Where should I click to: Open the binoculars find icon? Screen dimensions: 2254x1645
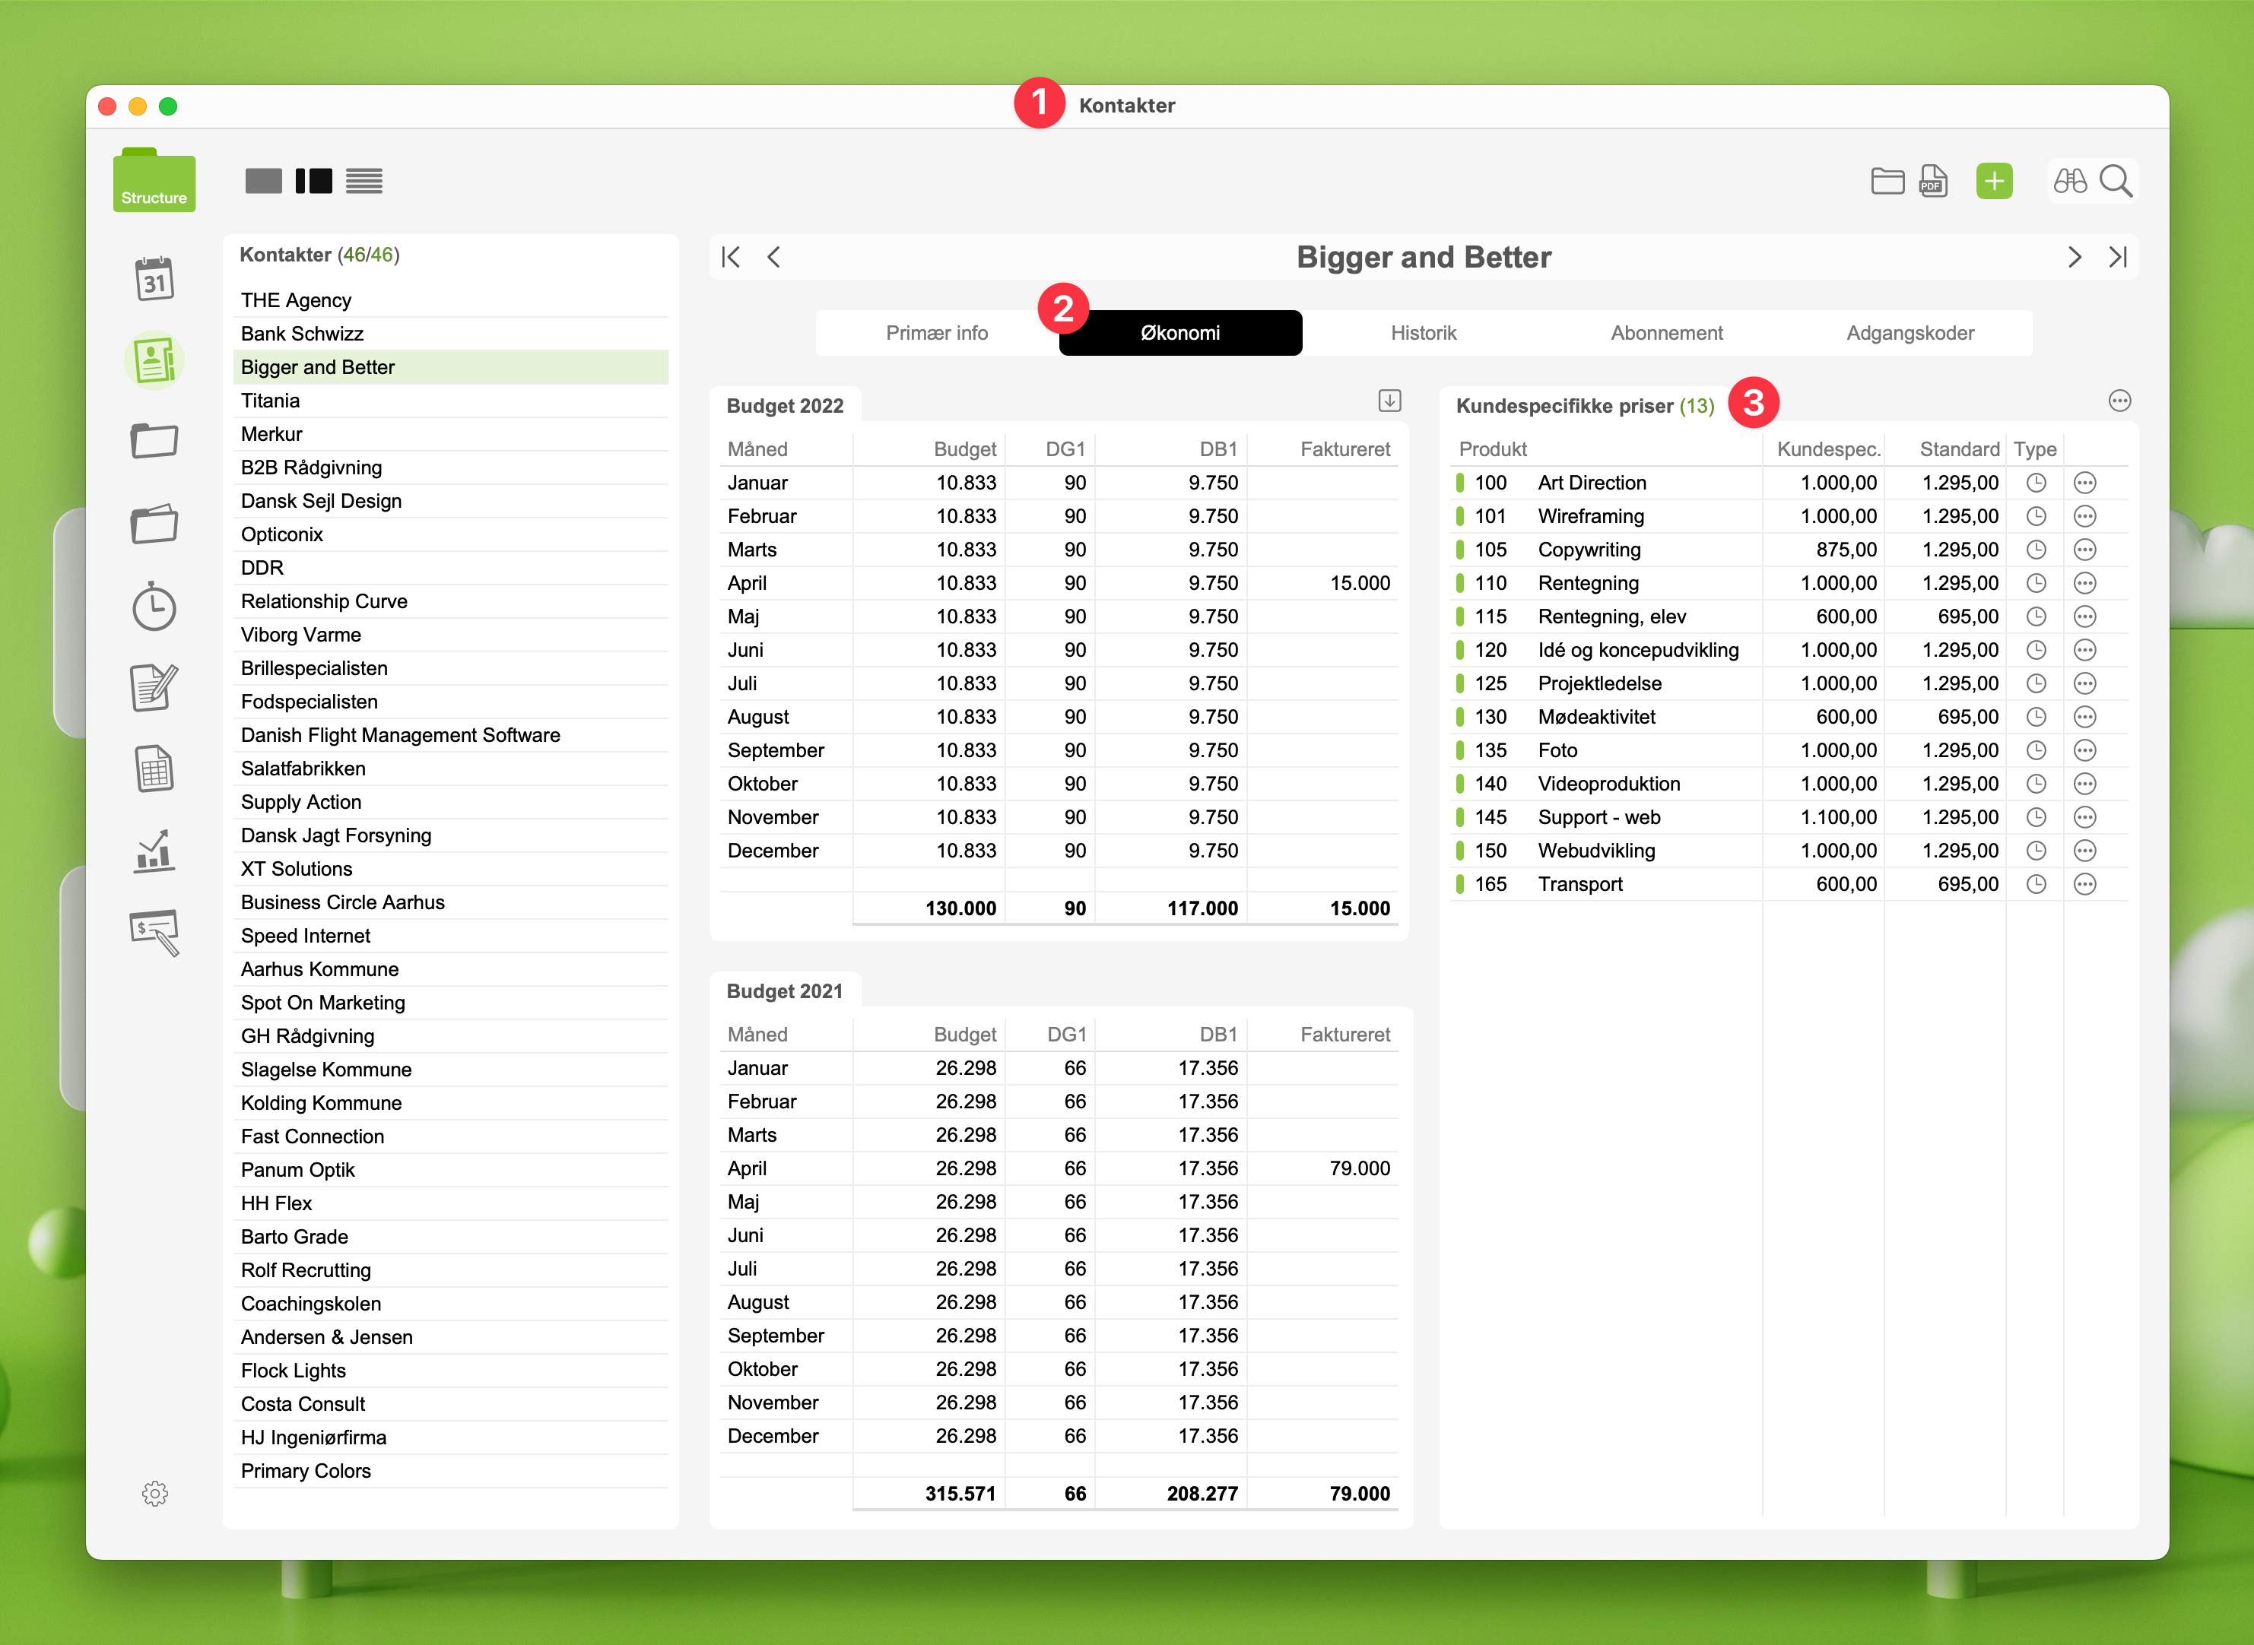2070,181
